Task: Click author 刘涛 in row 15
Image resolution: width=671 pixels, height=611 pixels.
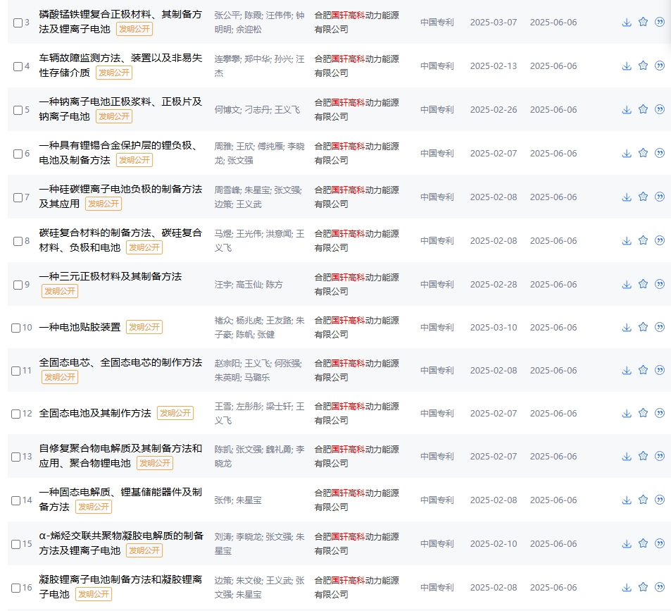Action: (223, 537)
